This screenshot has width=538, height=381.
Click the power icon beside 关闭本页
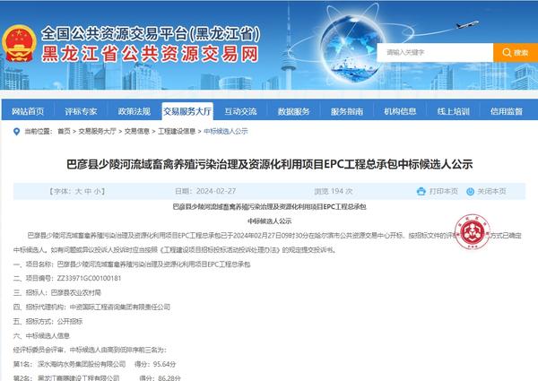click(x=470, y=191)
